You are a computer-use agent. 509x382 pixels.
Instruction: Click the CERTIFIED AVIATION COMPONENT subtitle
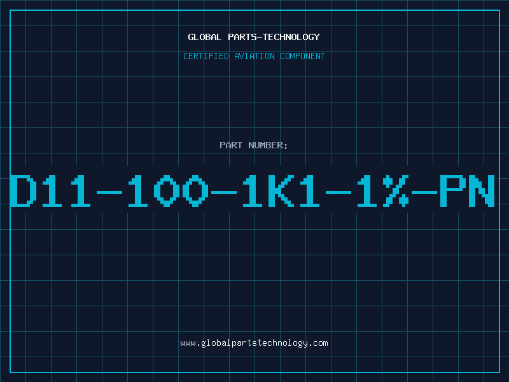tap(254, 56)
